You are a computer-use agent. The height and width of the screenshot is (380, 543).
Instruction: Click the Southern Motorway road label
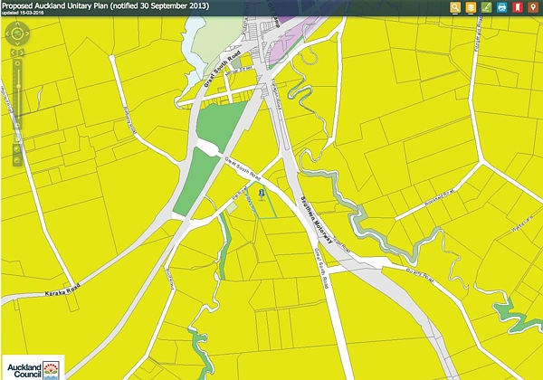click(314, 223)
